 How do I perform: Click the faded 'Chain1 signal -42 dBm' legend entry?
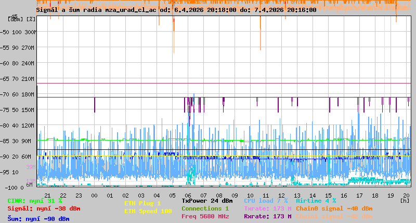pos(334,216)
